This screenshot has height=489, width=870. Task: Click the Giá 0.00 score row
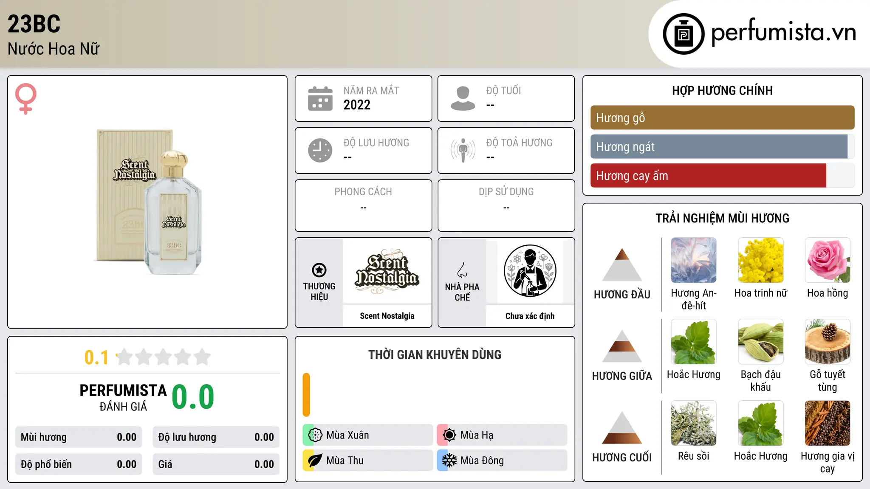pyautogui.click(x=216, y=464)
